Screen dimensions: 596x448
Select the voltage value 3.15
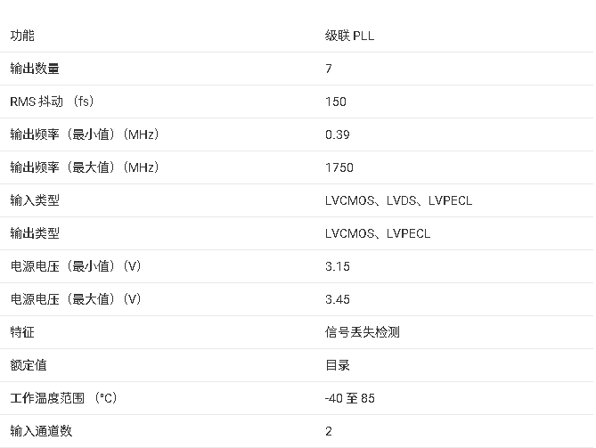(x=338, y=266)
